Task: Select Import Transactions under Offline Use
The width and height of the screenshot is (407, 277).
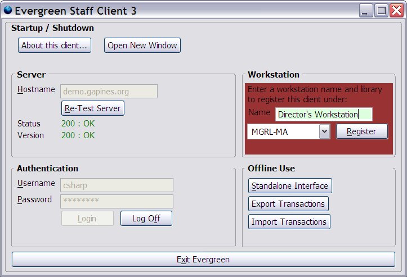Action: (289, 222)
